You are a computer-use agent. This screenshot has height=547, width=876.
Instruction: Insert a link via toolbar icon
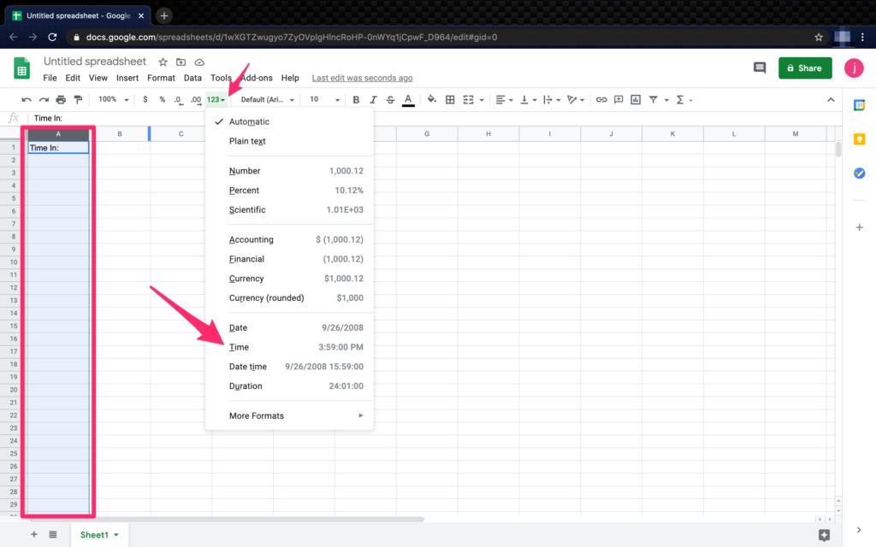pyautogui.click(x=601, y=100)
